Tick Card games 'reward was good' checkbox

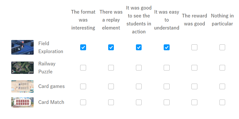click(x=195, y=86)
